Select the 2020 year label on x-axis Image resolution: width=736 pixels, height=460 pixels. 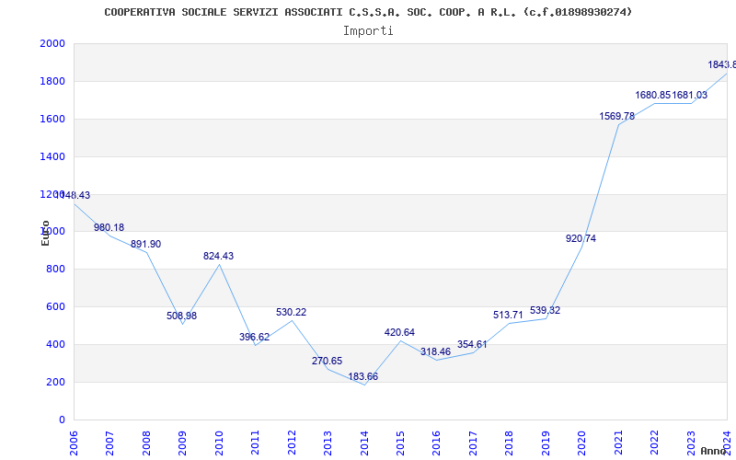click(581, 440)
